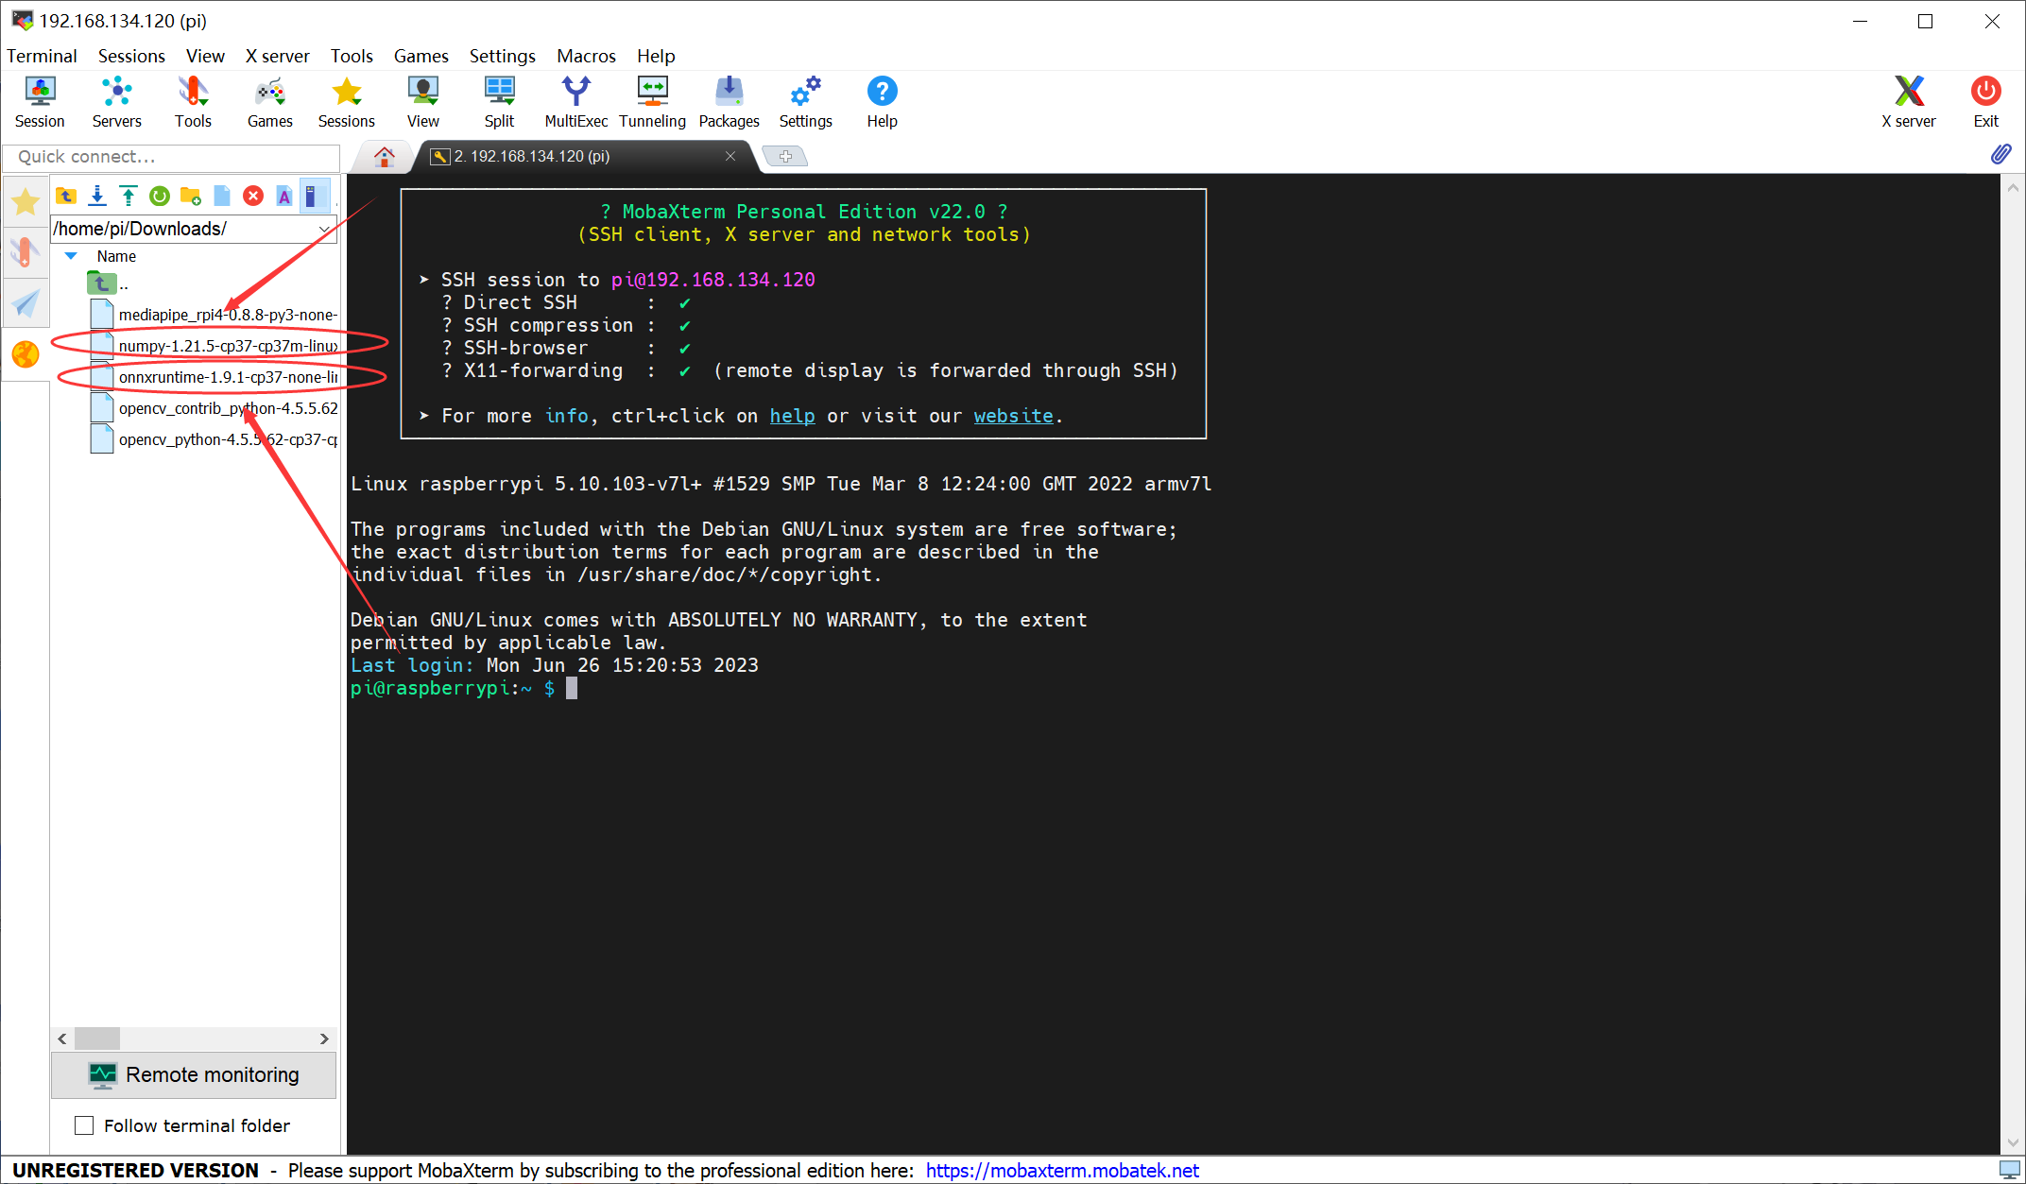Image resolution: width=2026 pixels, height=1184 pixels.
Task: Open the new tab button
Action: (785, 156)
